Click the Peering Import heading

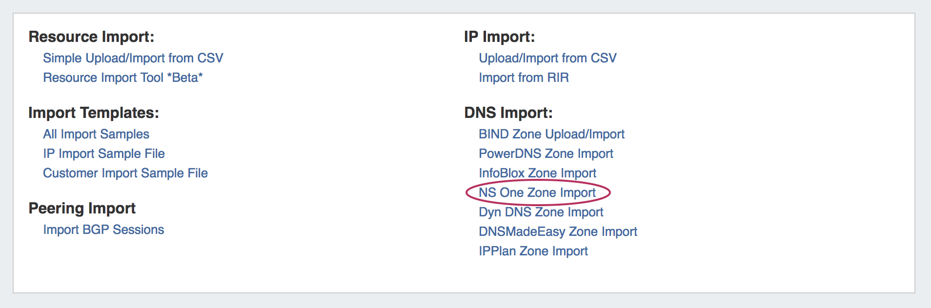82,208
